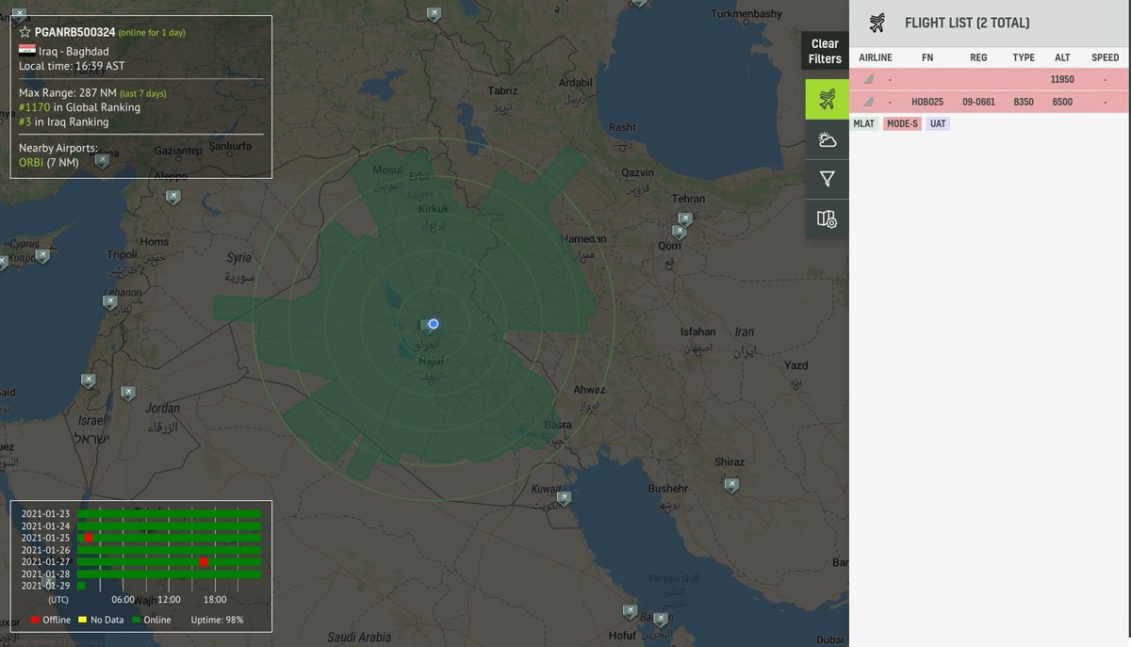Click the Turkmenbashy label on map
This screenshot has width=1131, height=647.
coord(746,14)
